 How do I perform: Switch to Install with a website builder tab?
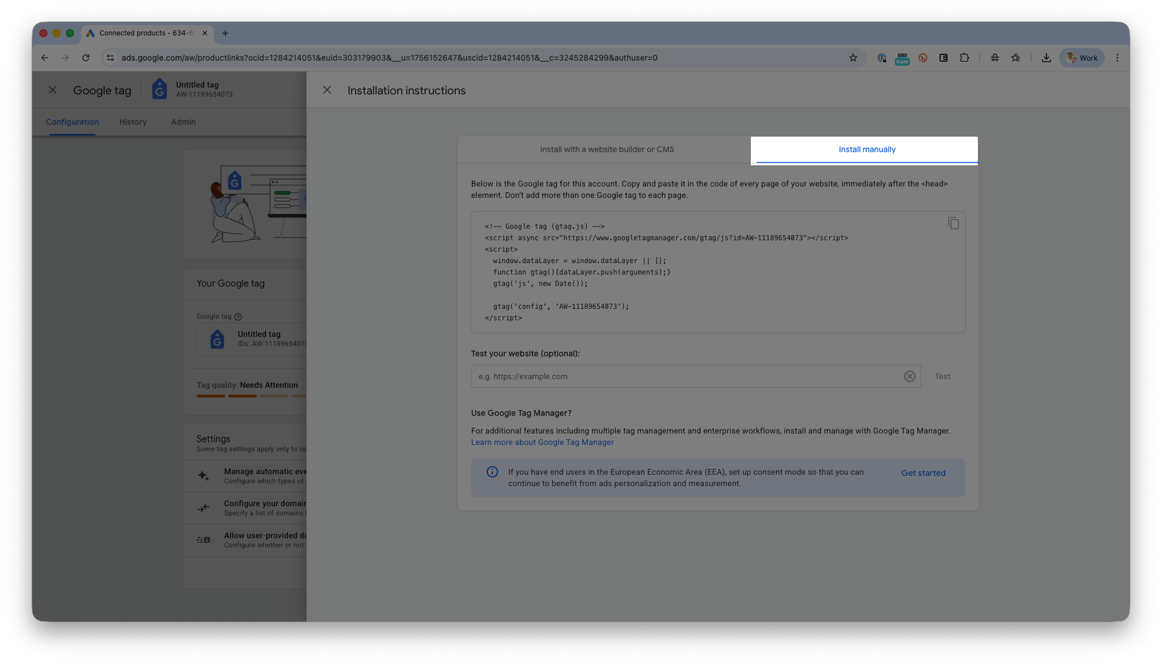click(x=607, y=149)
